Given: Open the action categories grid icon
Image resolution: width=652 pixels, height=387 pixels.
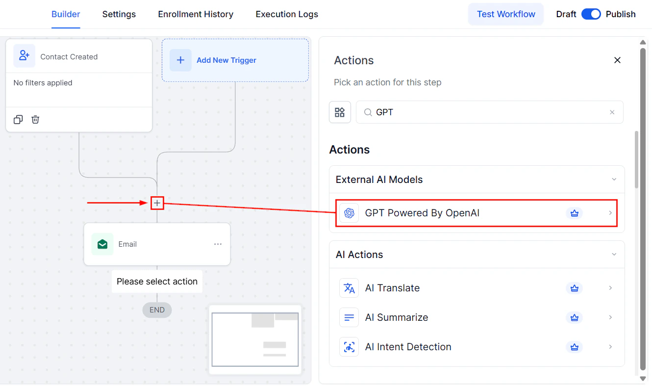Looking at the screenshot, I should [340, 112].
